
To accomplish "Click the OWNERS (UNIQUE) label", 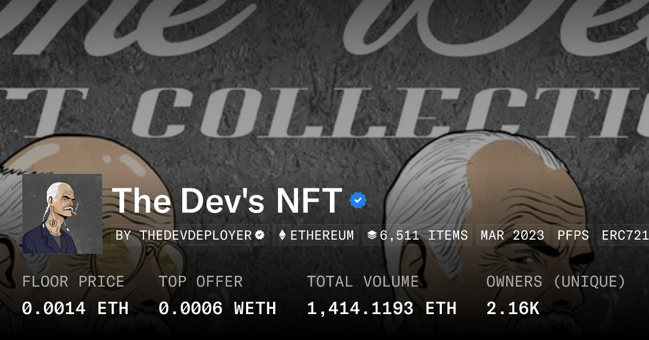I will [x=556, y=282].
